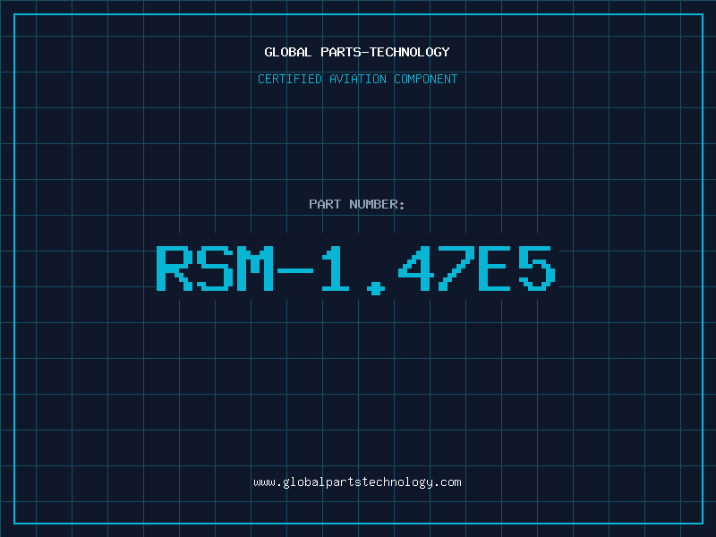This screenshot has height=537, width=716.
Task: Click the www prefix of the URL
Action: click(x=264, y=483)
